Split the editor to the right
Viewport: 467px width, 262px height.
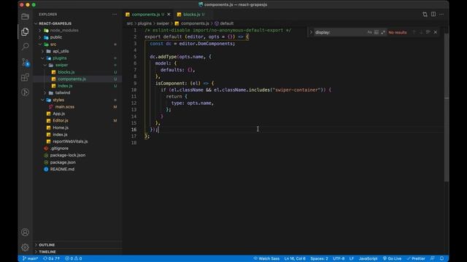pyautogui.click(x=433, y=15)
